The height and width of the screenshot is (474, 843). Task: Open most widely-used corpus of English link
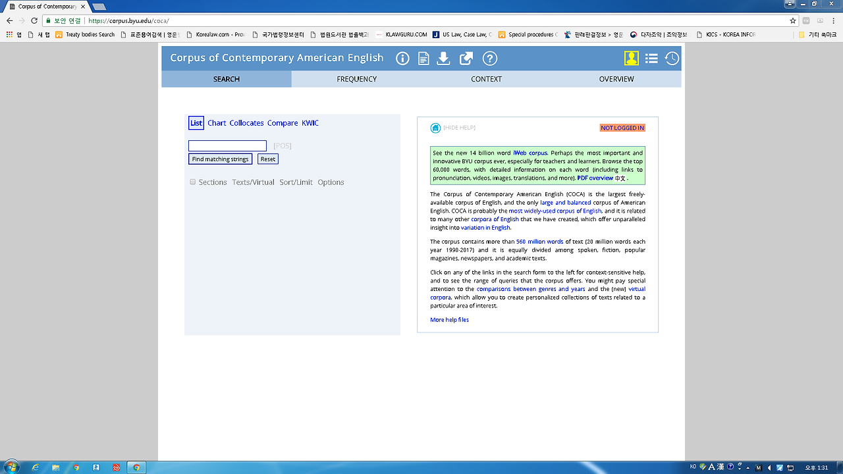pyautogui.click(x=555, y=211)
